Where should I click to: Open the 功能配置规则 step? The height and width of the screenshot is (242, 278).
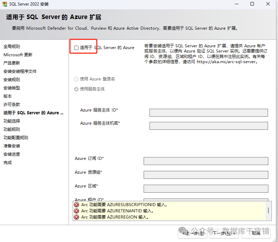pyautogui.click(x=16, y=138)
